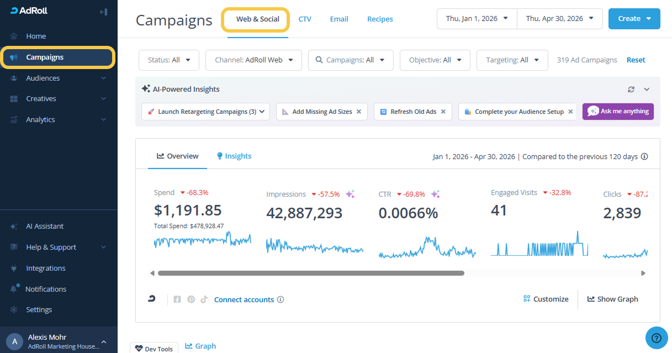Click the Analytics chart icon
This screenshot has height=353, width=672.
click(14, 119)
